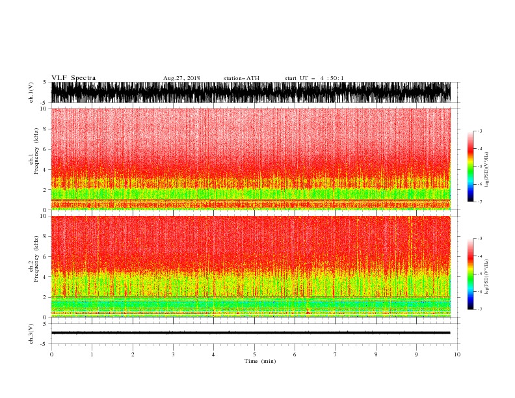Click inside the ch.2 spectrogram panel
The width and height of the screenshot is (515, 398).
(x=251, y=267)
